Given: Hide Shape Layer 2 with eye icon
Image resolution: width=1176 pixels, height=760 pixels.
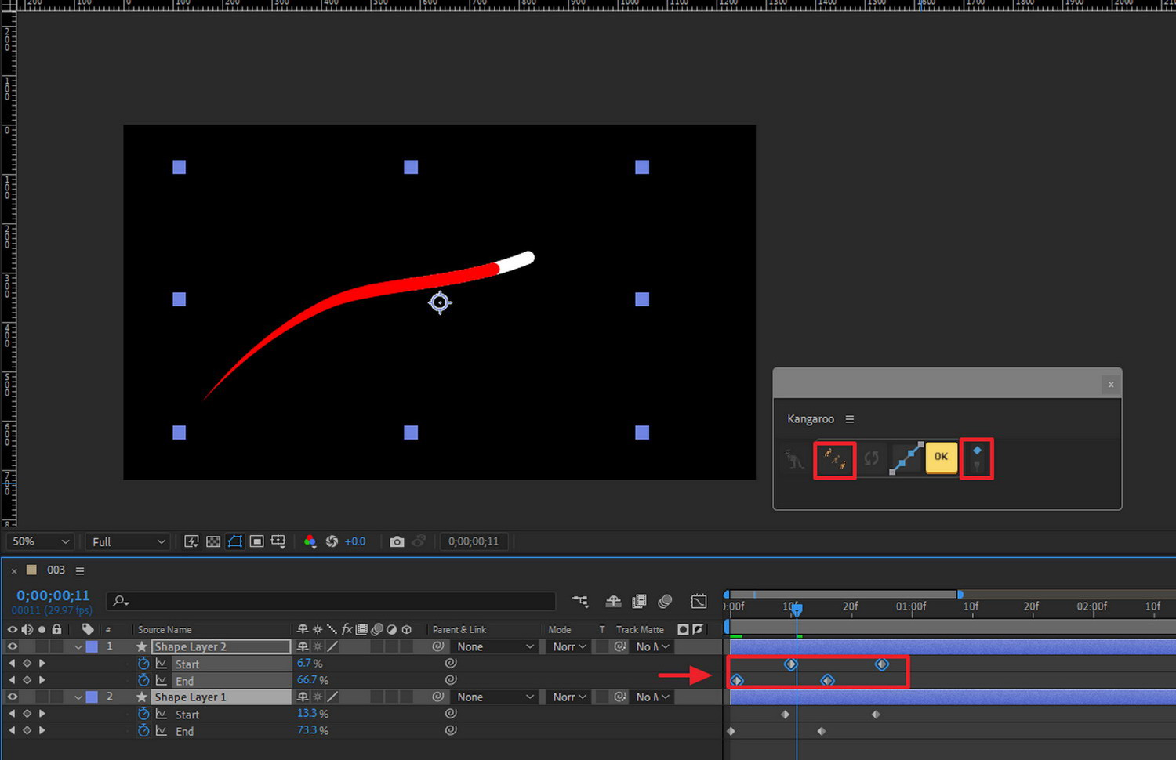Looking at the screenshot, I should click(12, 646).
